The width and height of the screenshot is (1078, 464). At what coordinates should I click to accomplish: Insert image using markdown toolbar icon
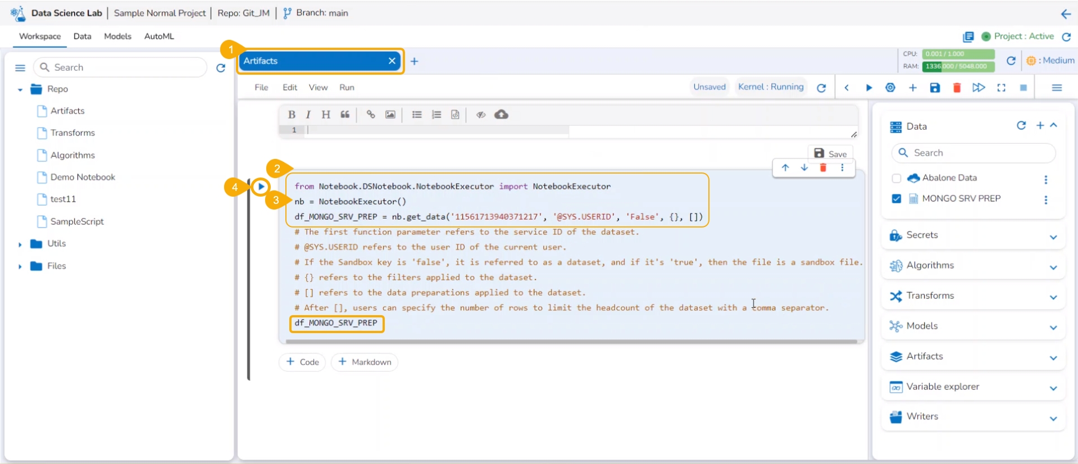point(390,115)
